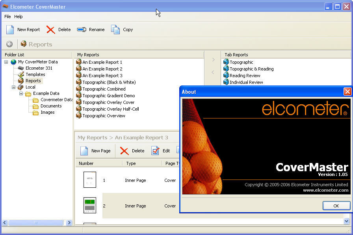The width and height of the screenshot is (353, 235).
Task: Click the folder list scroll right arrow
Action: (69, 223)
